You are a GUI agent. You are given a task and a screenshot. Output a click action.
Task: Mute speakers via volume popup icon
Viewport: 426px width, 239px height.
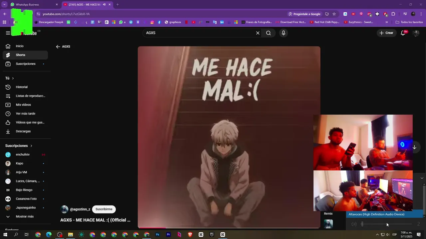(x=354, y=224)
